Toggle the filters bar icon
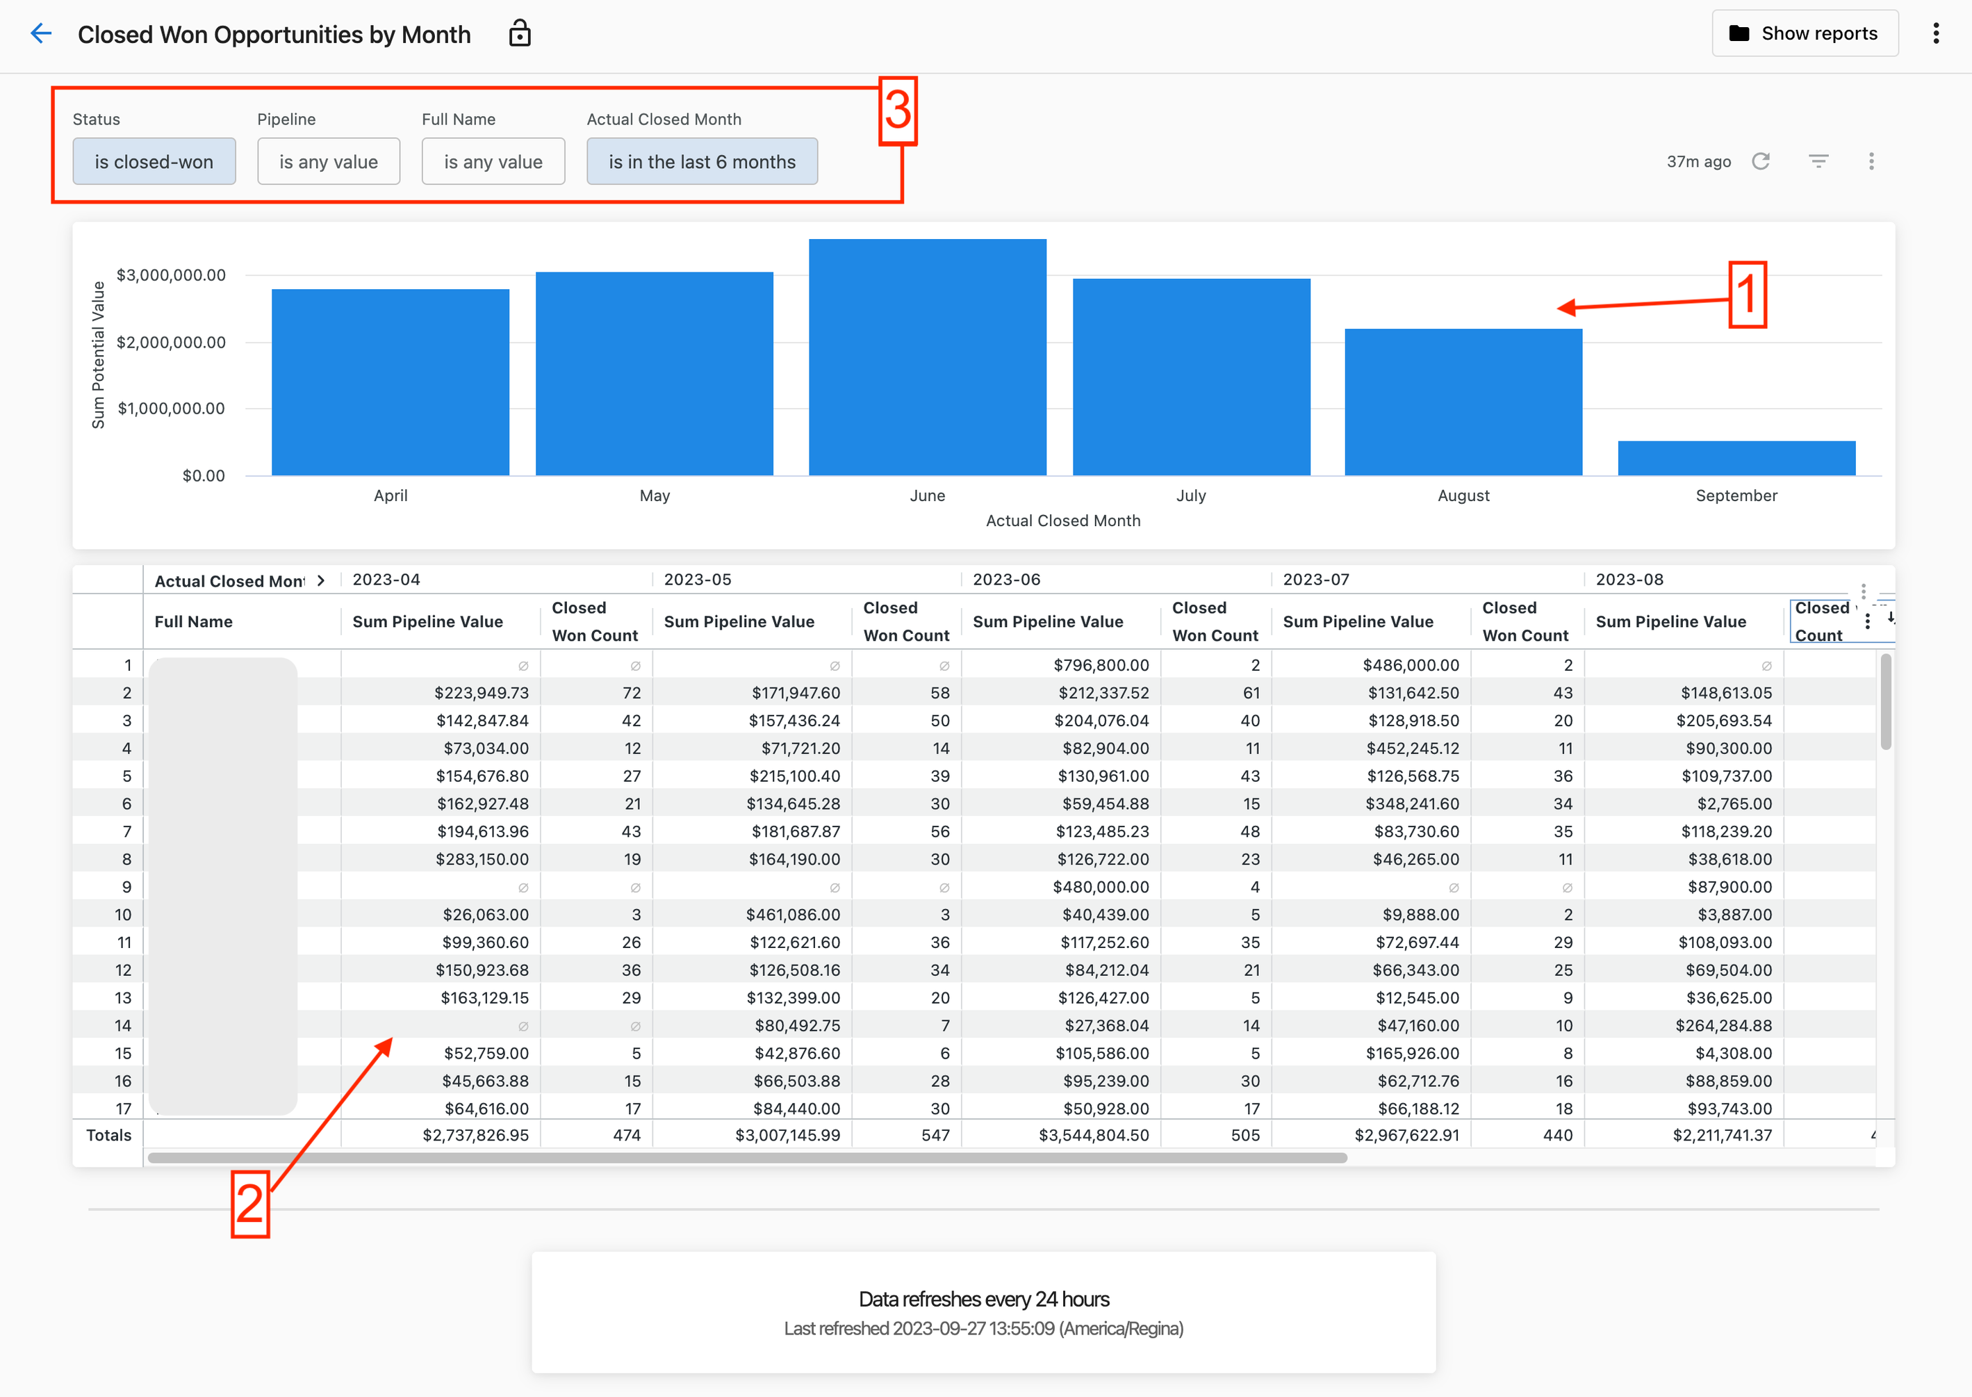Viewport: 1972px width, 1397px height. click(1818, 161)
